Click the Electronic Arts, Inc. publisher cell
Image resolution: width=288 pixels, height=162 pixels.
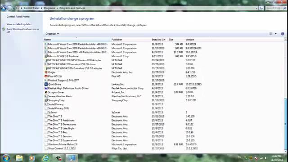[122, 72]
